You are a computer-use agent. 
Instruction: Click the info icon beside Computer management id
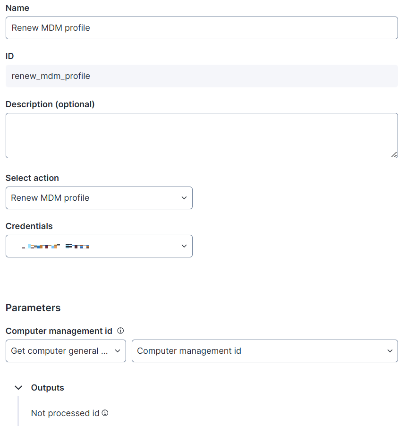[x=120, y=331]
